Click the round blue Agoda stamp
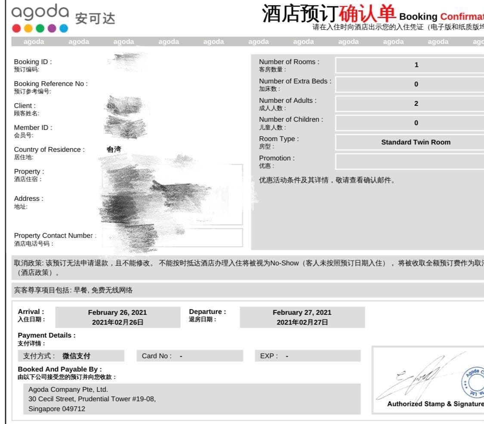The image size is (484, 424). click(x=473, y=382)
